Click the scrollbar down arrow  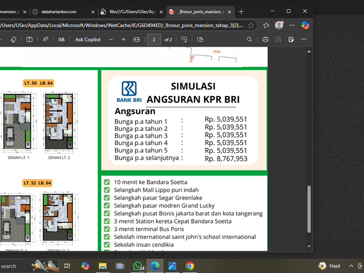(x=309, y=246)
